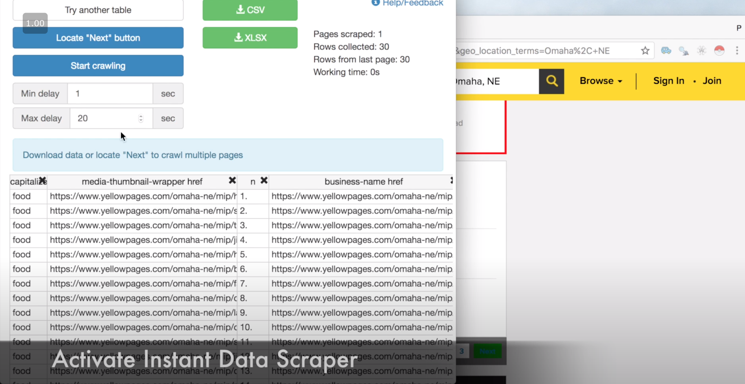Remove the n column with its X
The image size is (745, 384).
point(264,181)
